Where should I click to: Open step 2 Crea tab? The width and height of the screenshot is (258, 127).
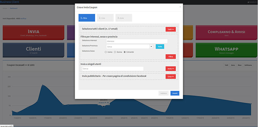pyautogui.click(x=105, y=18)
